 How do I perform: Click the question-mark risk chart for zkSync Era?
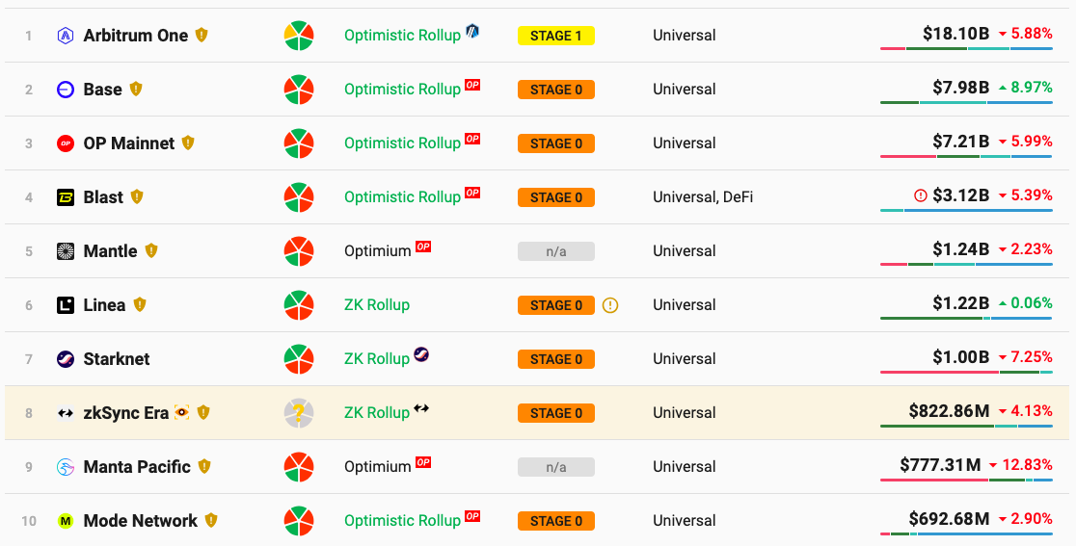[x=299, y=413]
